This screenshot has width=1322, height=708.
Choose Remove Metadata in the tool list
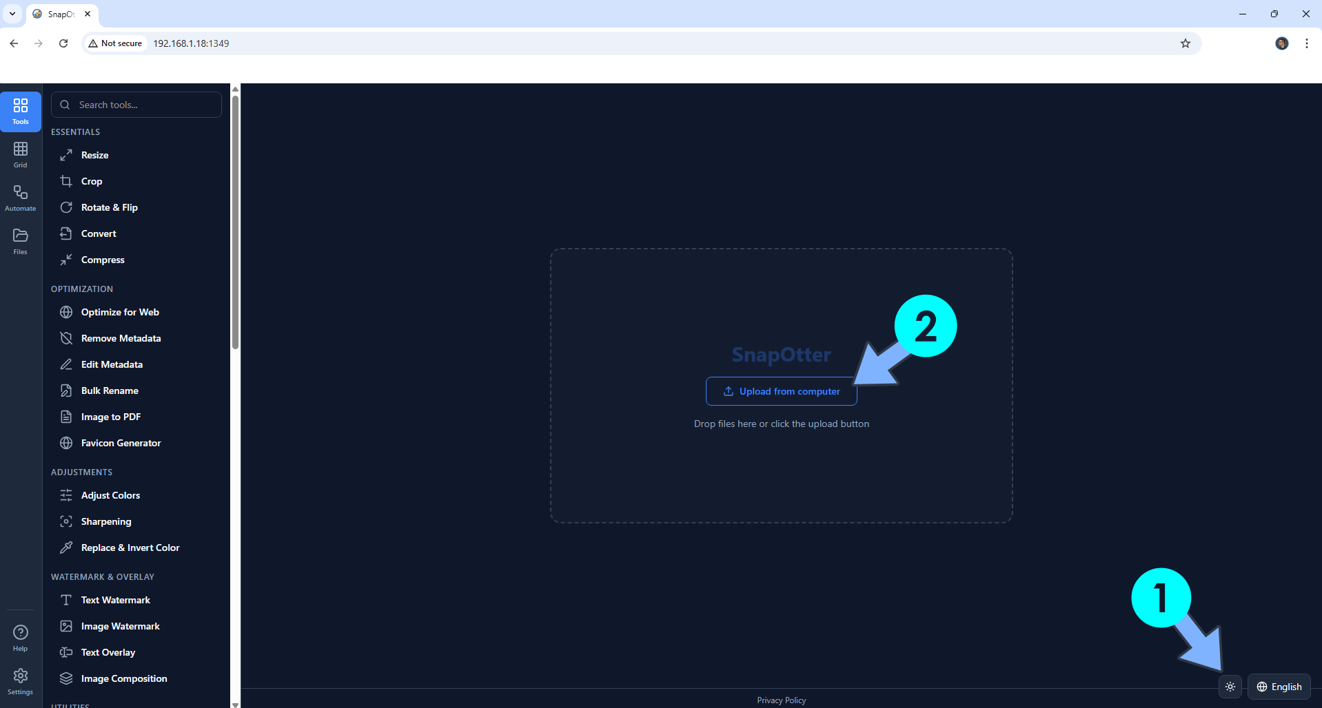pyautogui.click(x=121, y=338)
